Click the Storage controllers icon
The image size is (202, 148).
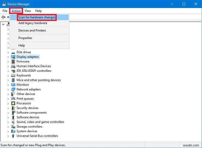point(13,127)
